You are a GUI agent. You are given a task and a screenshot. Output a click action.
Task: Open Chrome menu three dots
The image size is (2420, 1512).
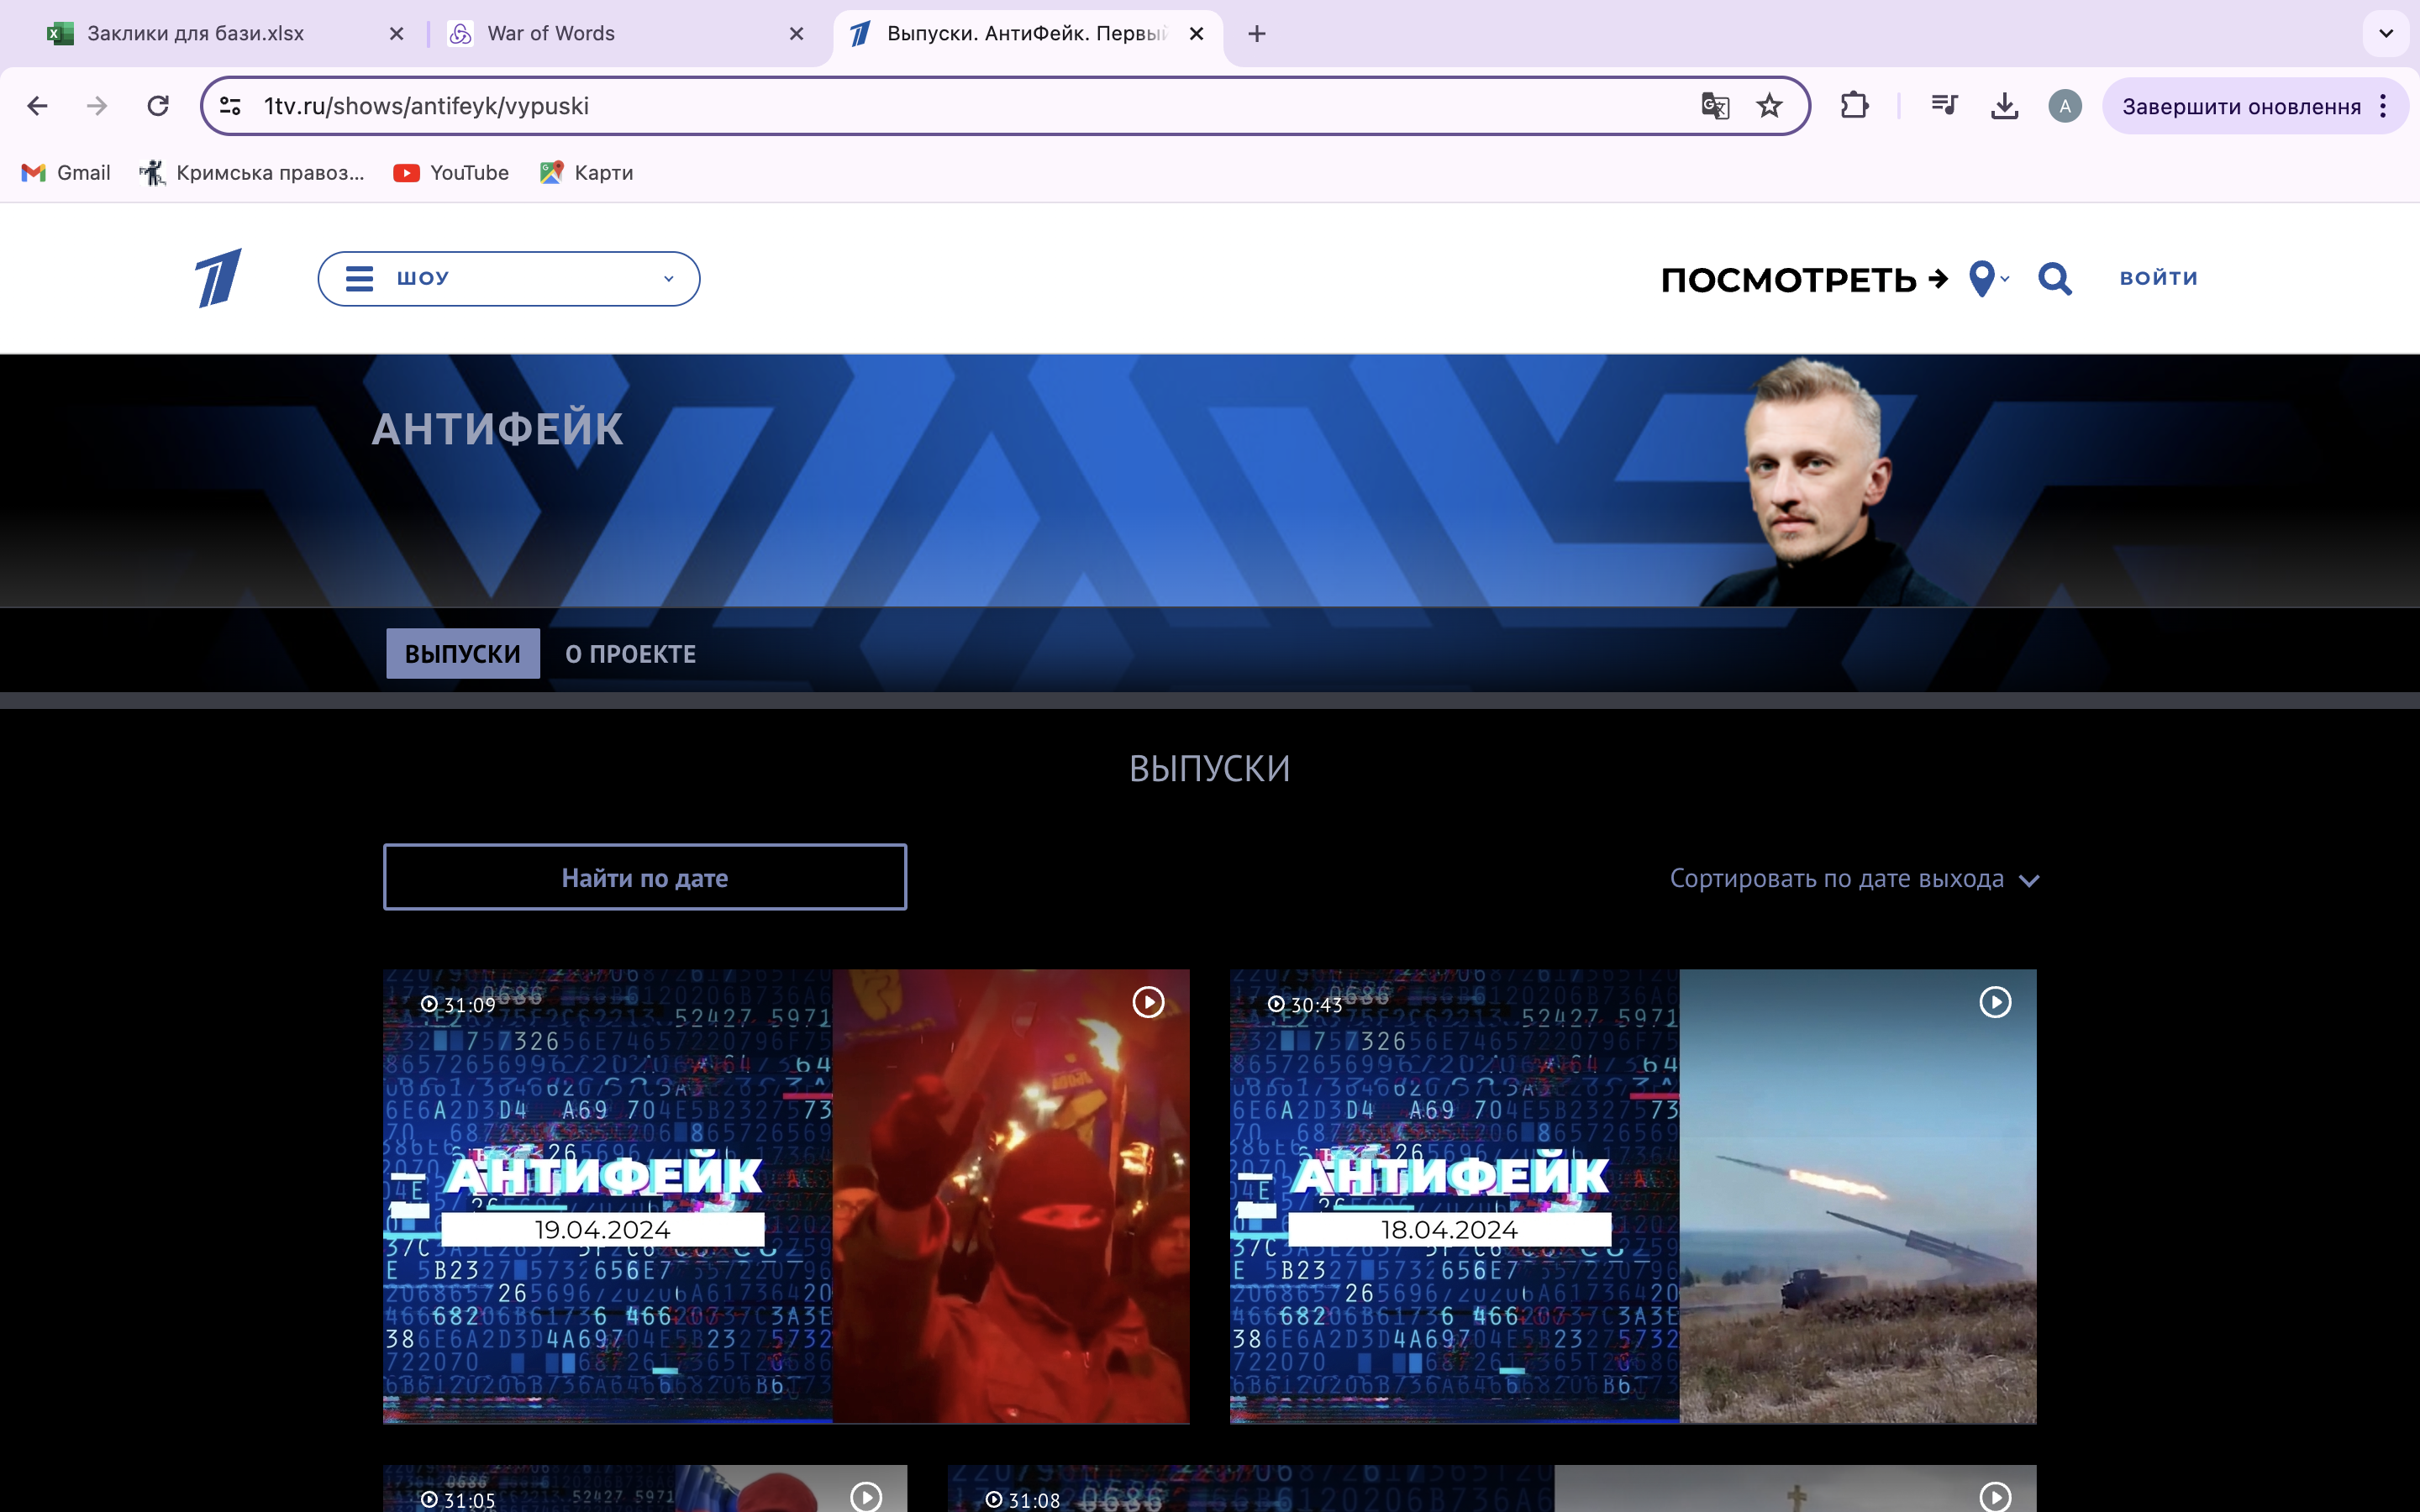pyautogui.click(x=2383, y=106)
